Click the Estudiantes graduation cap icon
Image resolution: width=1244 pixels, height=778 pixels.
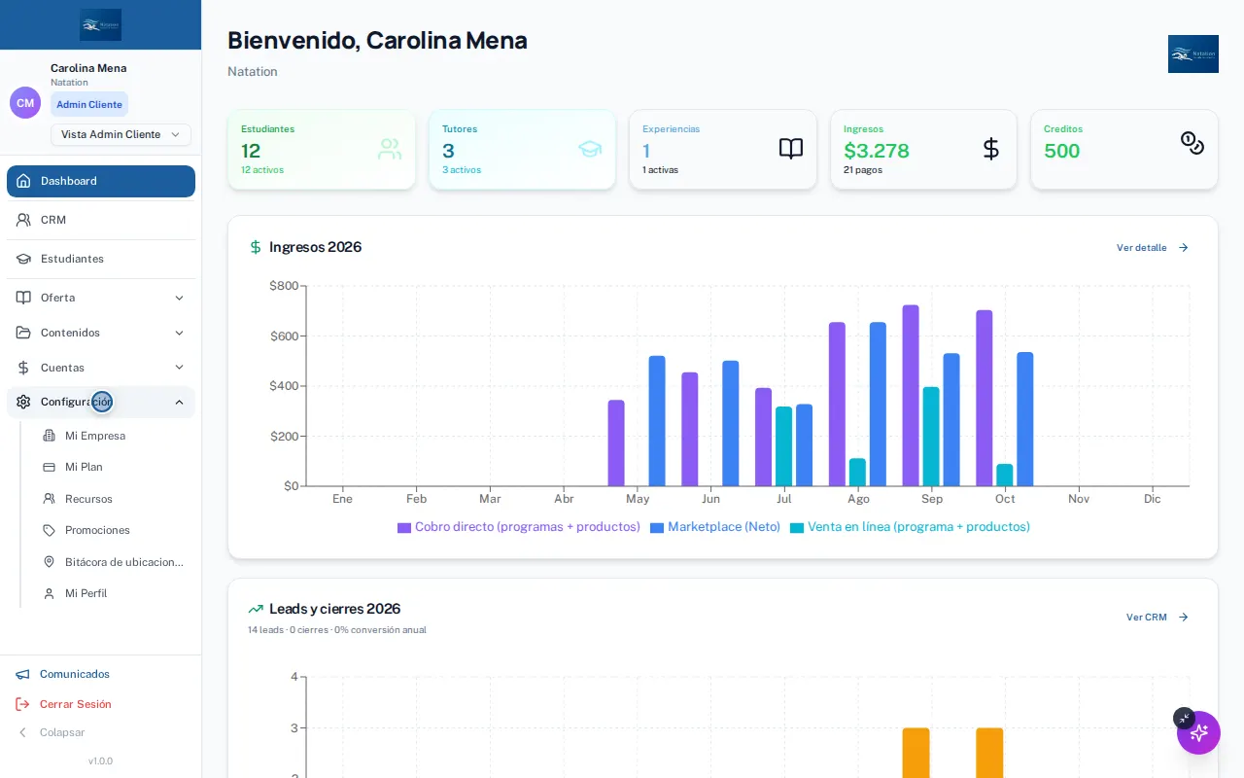23,259
